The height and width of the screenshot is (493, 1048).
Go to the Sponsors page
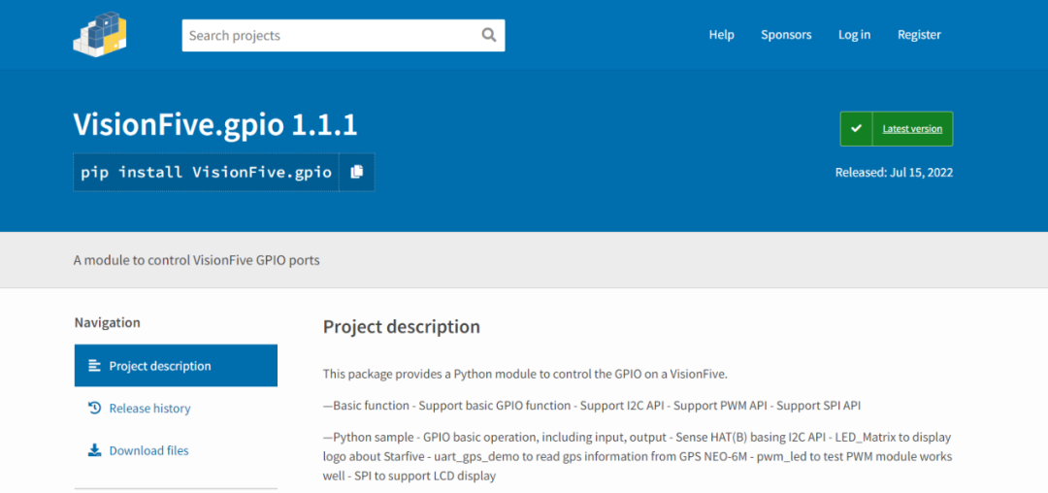pos(786,35)
